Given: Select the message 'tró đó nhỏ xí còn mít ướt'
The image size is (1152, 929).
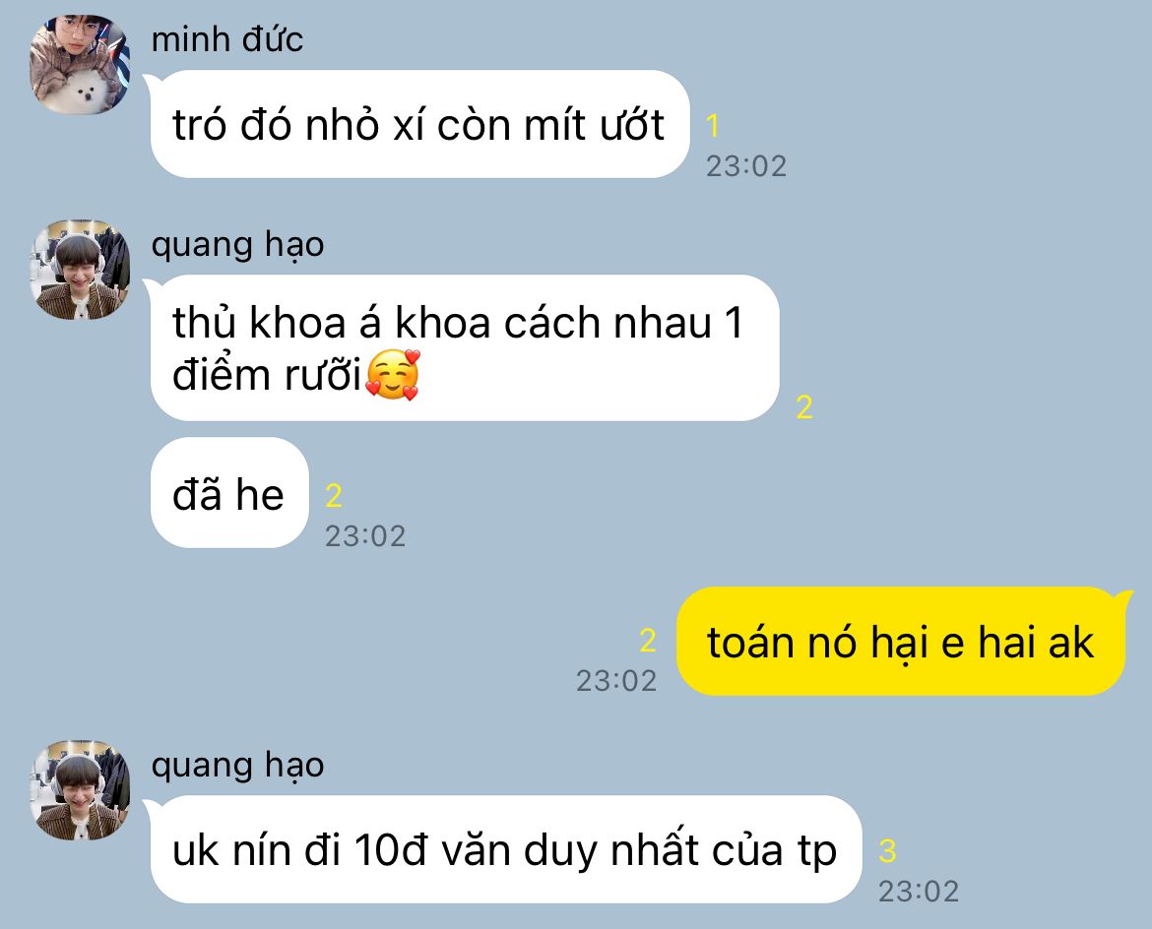Looking at the screenshot, I should click(x=419, y=124).
